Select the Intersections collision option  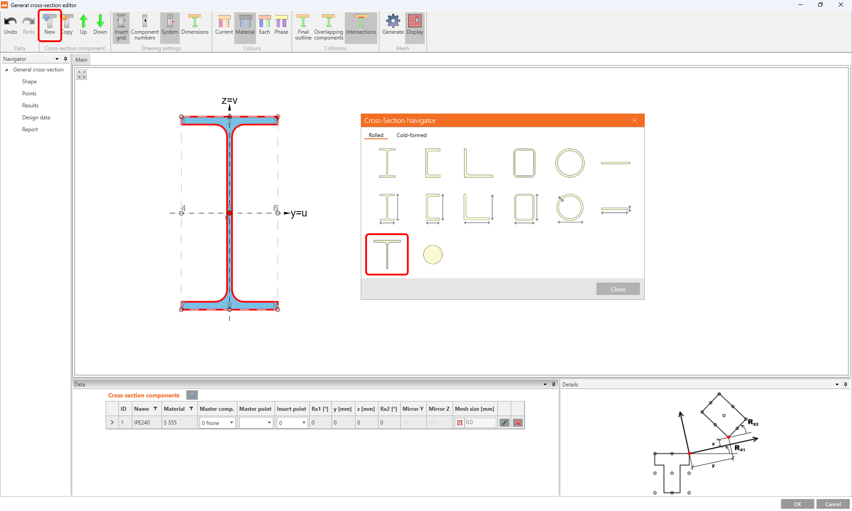pyautogui.click(x=361, y=25)
